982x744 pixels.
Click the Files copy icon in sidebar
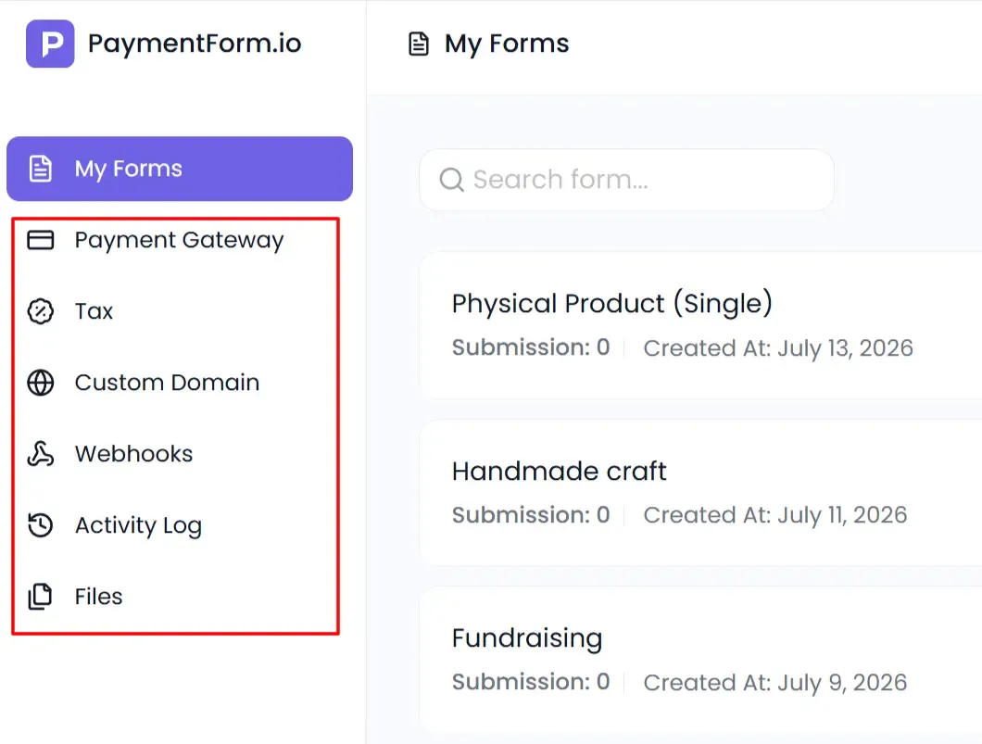41,596
